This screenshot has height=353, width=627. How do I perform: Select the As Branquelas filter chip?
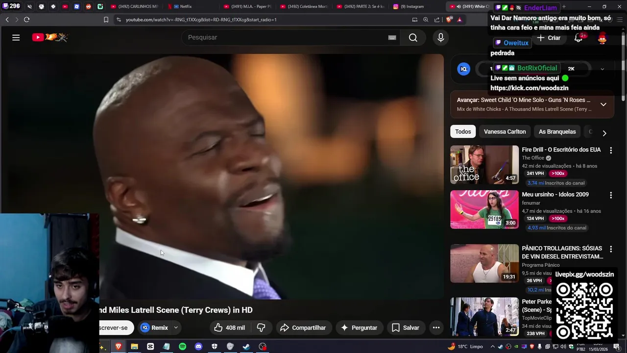[557, 131]
